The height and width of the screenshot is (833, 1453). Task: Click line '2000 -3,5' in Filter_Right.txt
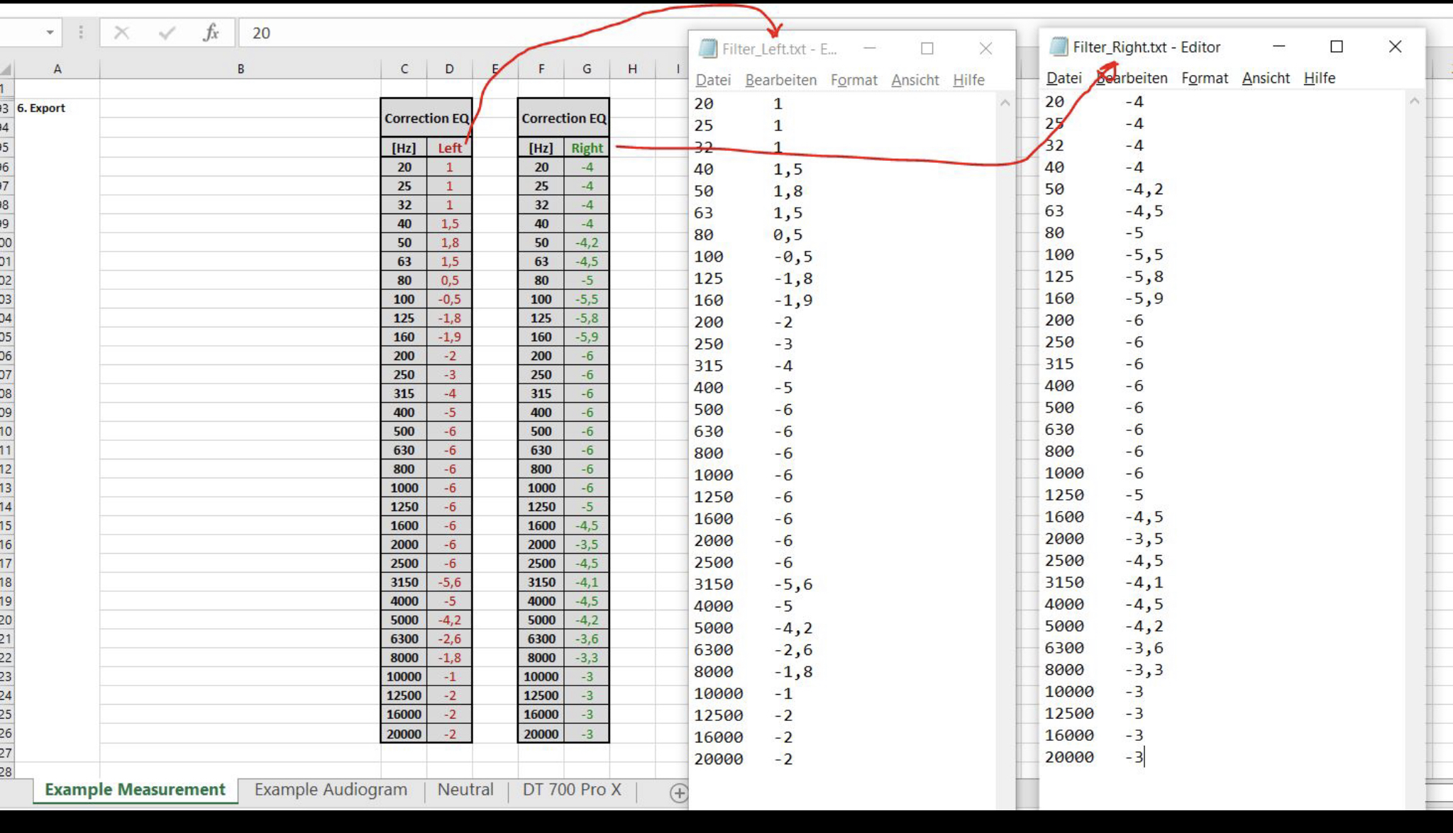tap(1104, 539)
